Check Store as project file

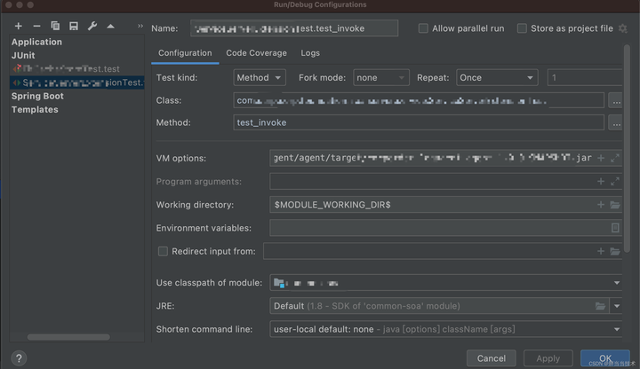point(522,28)
